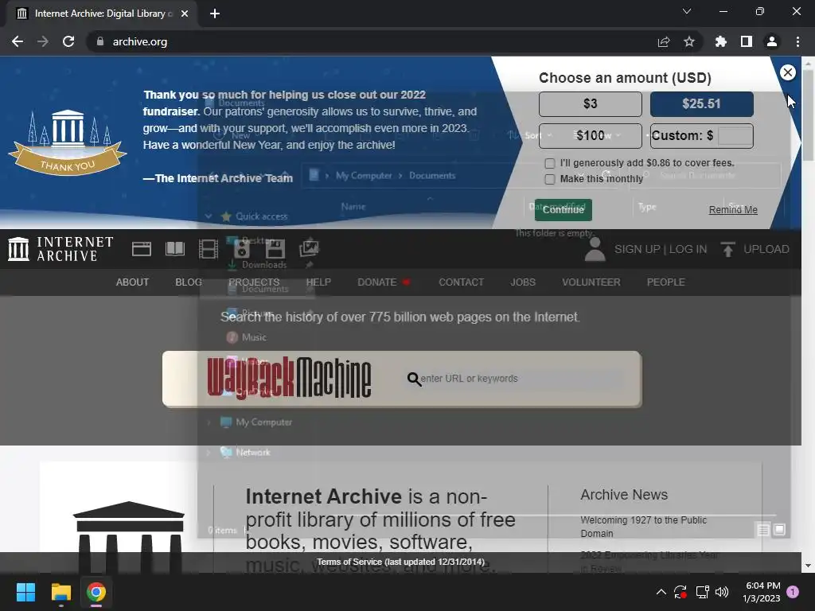Click LOG IN in the header

coord(688,249)
